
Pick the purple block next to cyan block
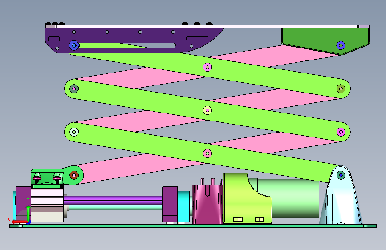click(170, 204)
